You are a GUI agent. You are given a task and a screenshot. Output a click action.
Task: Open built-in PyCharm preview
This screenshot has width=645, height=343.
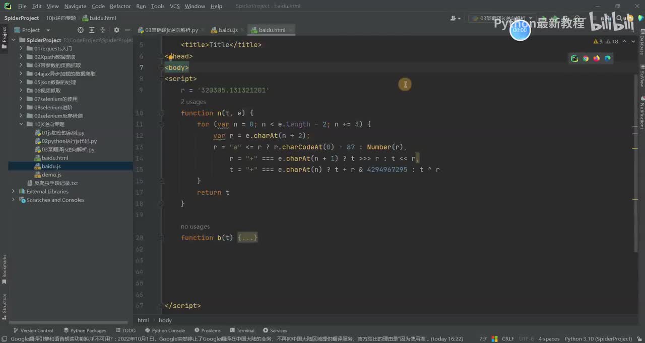574,58
